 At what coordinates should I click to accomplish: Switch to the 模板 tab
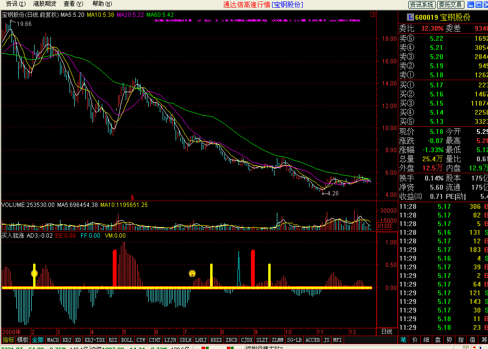click(23, 340)
